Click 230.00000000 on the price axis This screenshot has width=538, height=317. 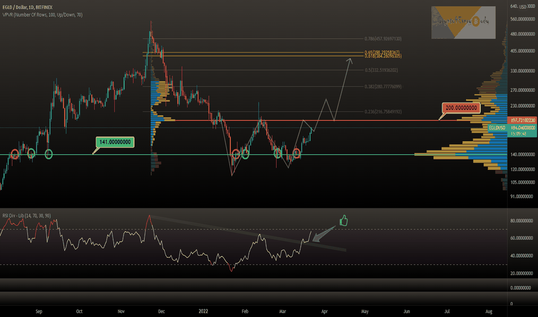click(522, 106)
